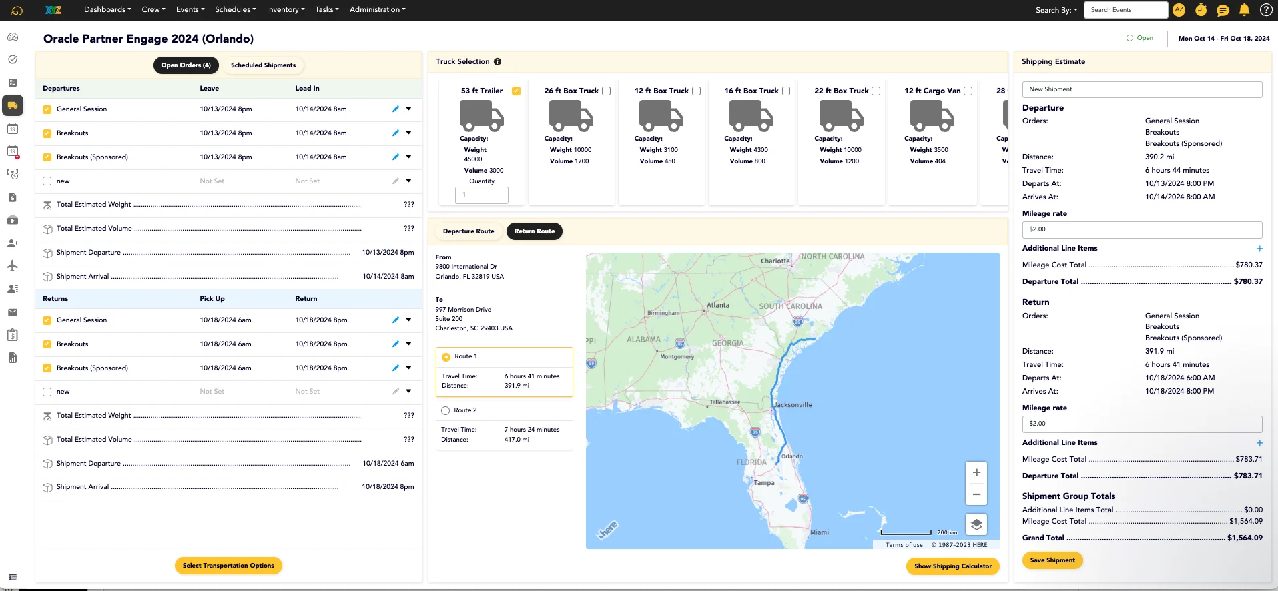Uncheck General Session departure checkbox

(47, 109)
